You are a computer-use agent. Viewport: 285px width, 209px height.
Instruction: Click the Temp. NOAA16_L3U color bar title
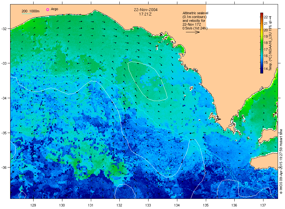pos(270,43)
